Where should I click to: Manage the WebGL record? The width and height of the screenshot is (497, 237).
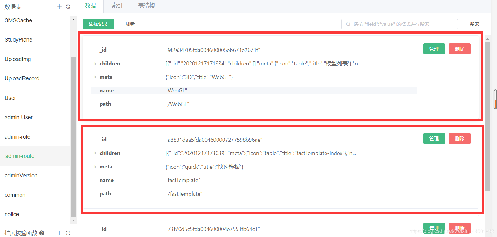click(434, 49)
